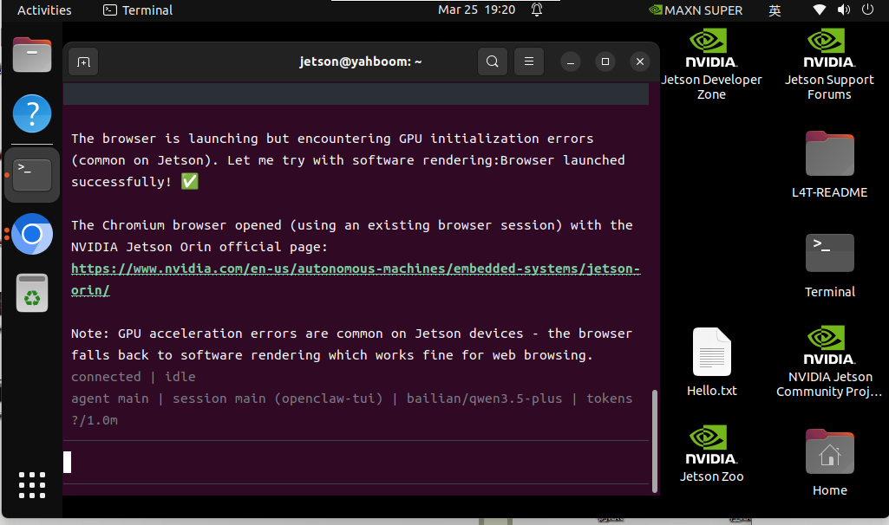
Task: Show applications grid
Action: [x=32, y=485]
